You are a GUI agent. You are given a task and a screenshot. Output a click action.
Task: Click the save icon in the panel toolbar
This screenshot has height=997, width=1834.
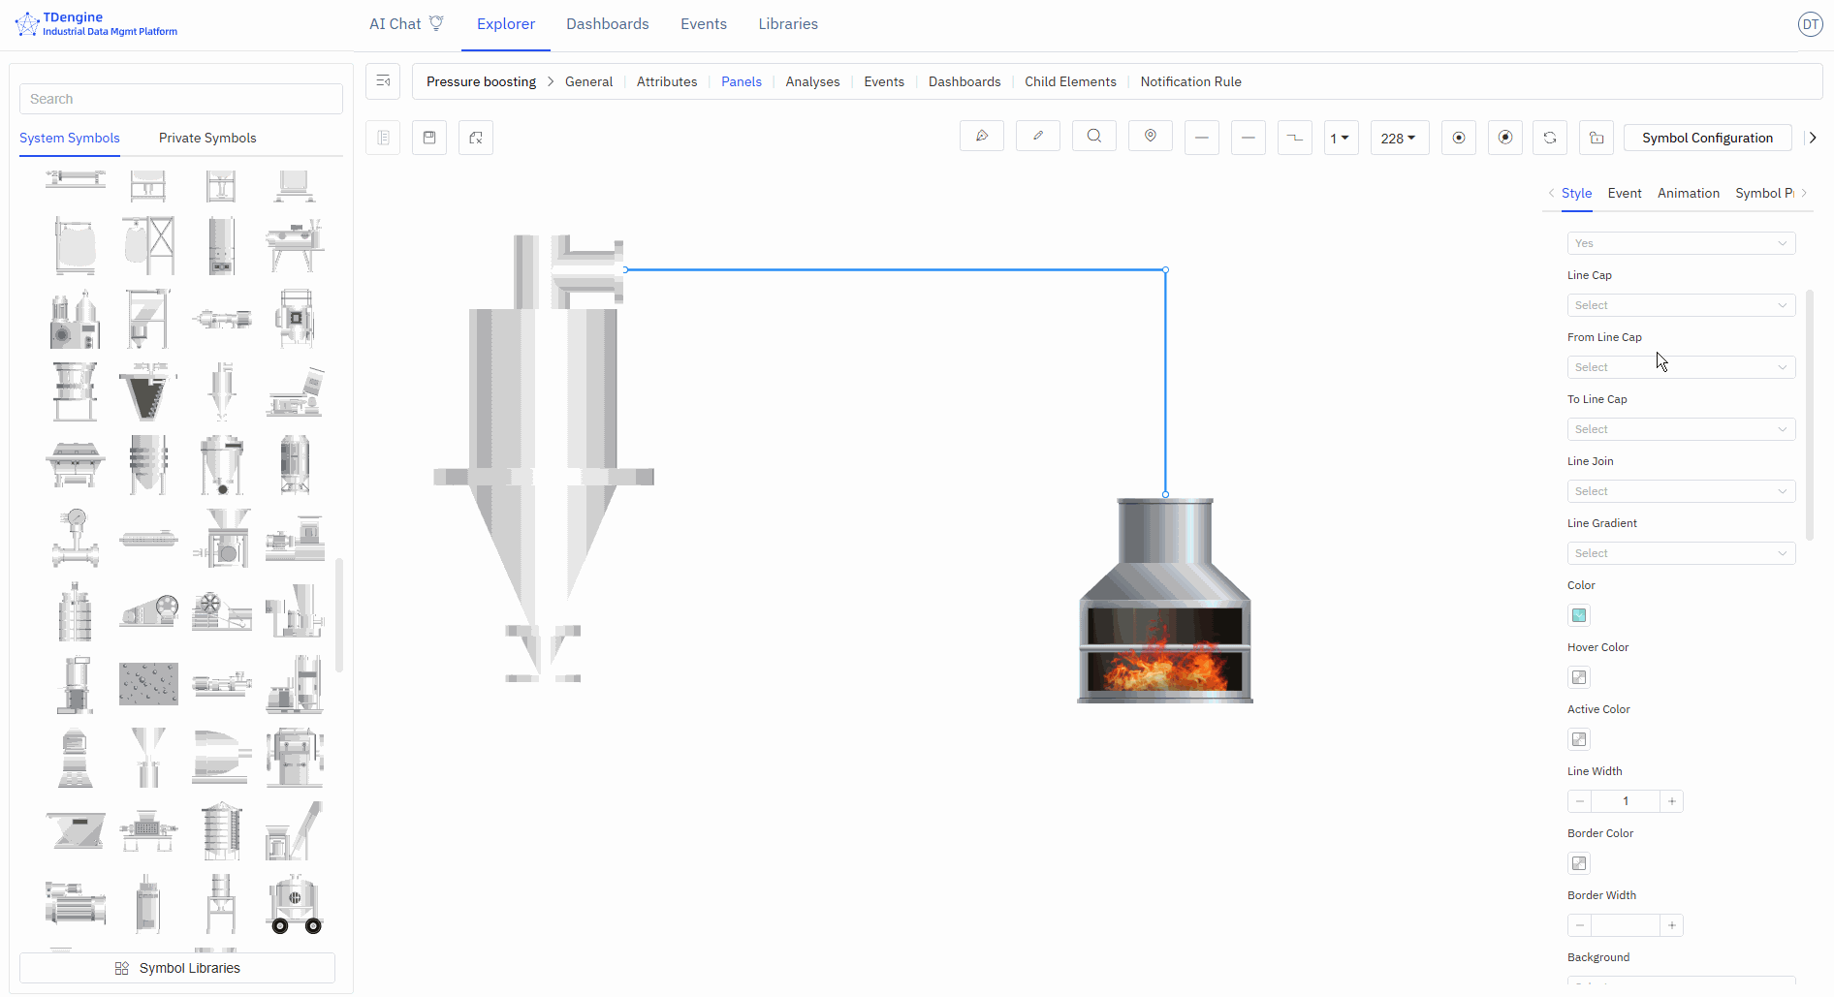click(x=429, y=138)
